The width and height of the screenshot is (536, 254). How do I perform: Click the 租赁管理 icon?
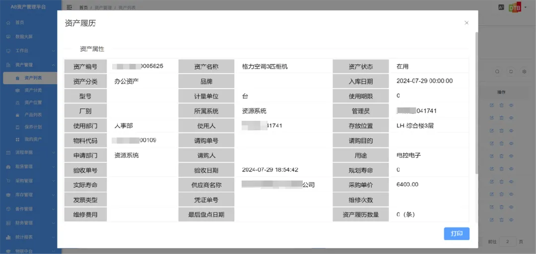tap(8, 167)
